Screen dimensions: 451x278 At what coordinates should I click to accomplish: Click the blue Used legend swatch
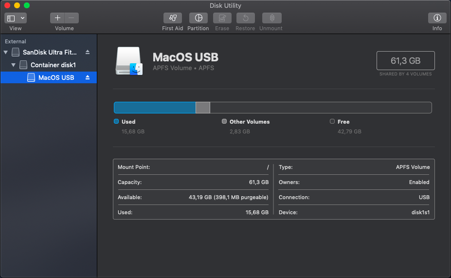coord(116,122)
